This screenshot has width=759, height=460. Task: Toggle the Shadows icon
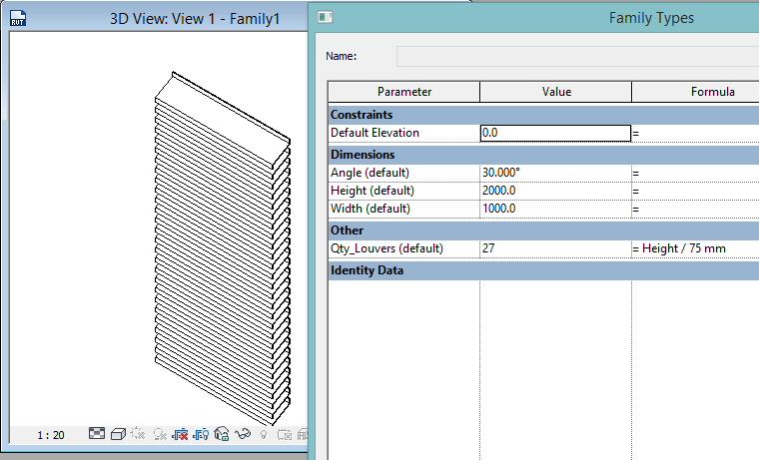click(160, 434)
